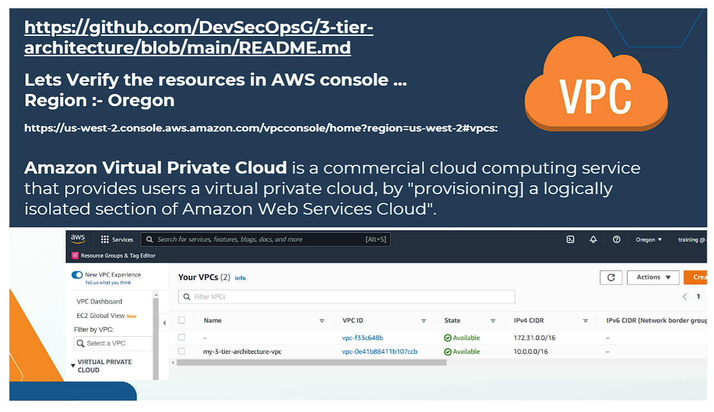
Task: Click the orange Create VPC button
Action: pos(695,277)
